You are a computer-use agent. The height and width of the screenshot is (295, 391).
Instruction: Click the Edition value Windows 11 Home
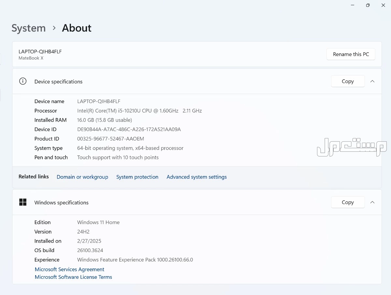click(x=98, y=222)
